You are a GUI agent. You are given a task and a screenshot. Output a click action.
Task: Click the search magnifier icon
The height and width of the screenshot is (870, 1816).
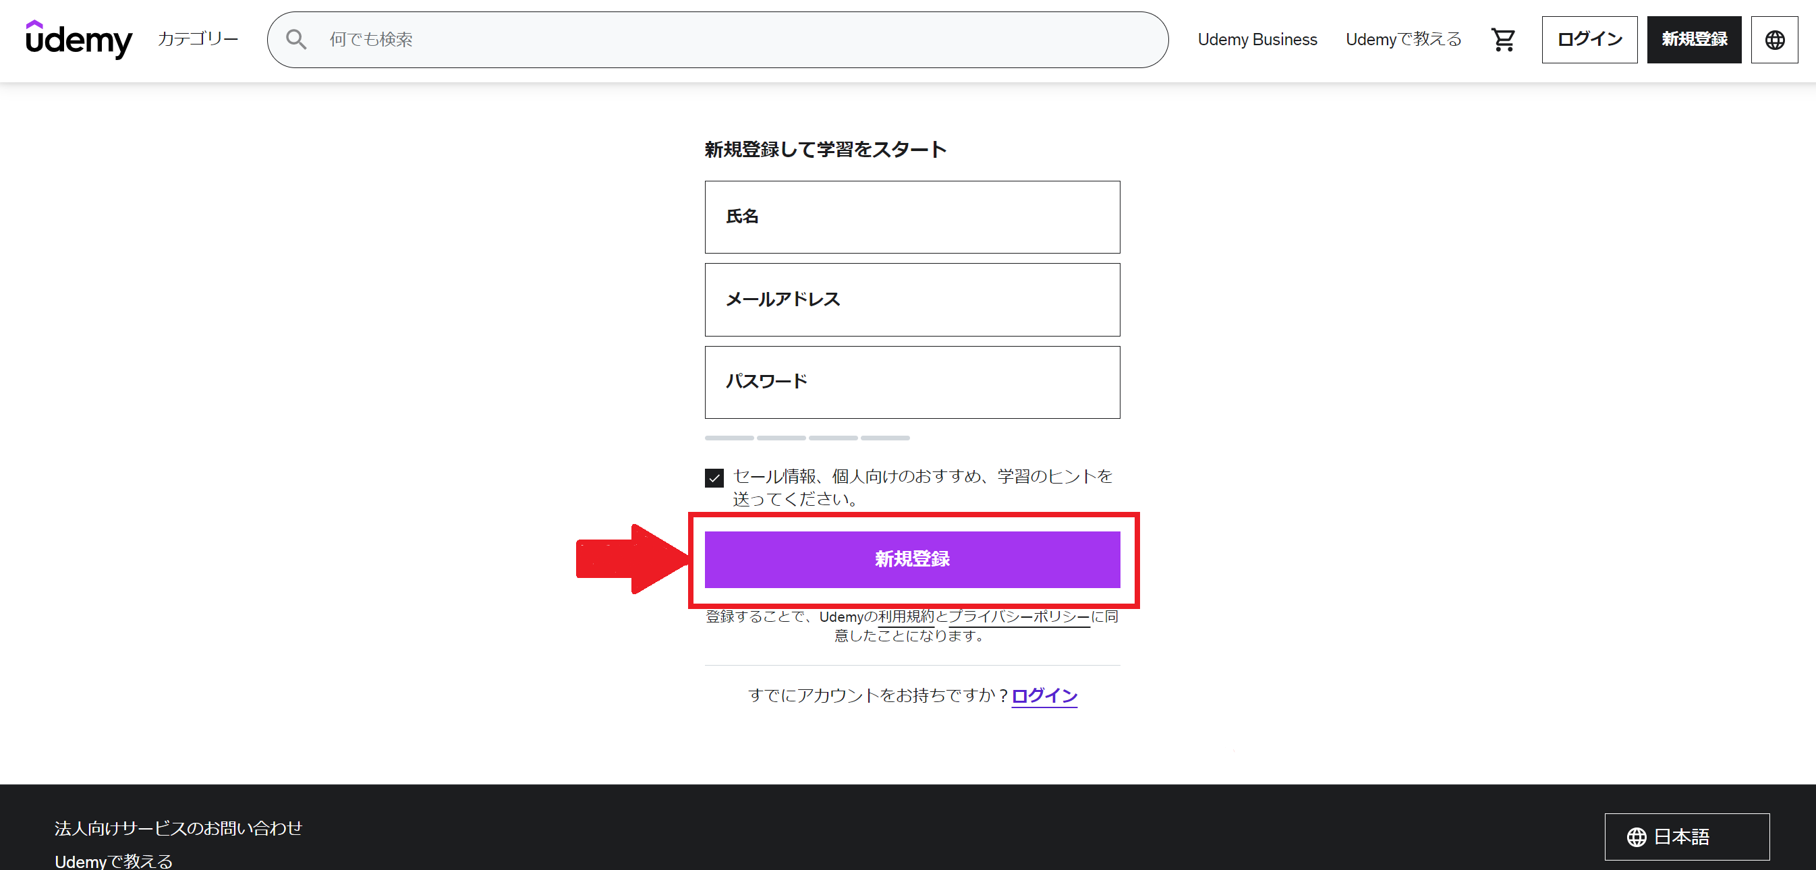click(296, 40)
